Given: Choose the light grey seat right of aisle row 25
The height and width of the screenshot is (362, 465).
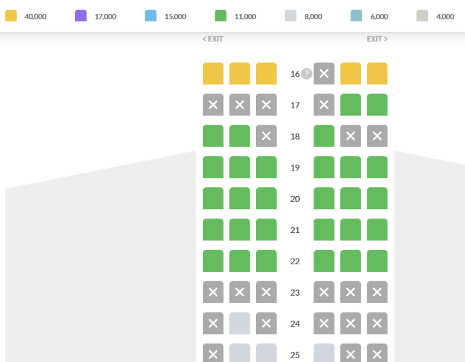Looking at the screenshot, I should 324,353.
